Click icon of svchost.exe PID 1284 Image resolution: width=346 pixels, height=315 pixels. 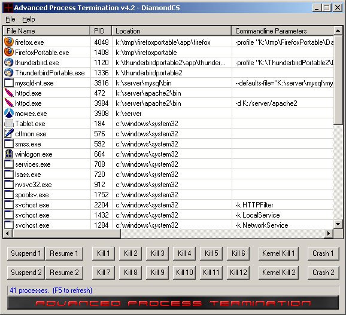pyautogui.click(x=9, y=225)
